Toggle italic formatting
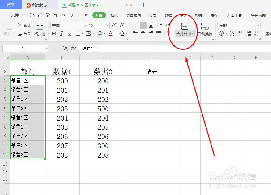271x195 pixels. 61,34
